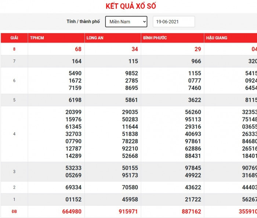This screenshot has height=218, width=257.
Task: Select Bình Phước special prize 887162
Action: coord(190,212)
